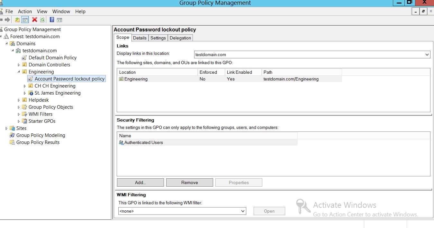Expand the Group Policy Objects node
The width and height of the screenshot is (434, 228).
click(19, 107)
